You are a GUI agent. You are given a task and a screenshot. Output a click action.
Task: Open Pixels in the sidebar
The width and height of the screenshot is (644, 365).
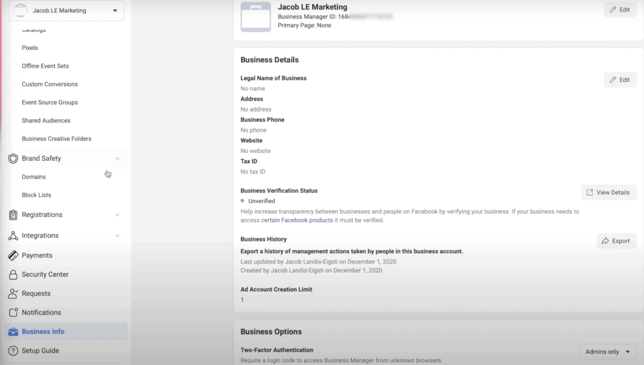click(30, 48)
